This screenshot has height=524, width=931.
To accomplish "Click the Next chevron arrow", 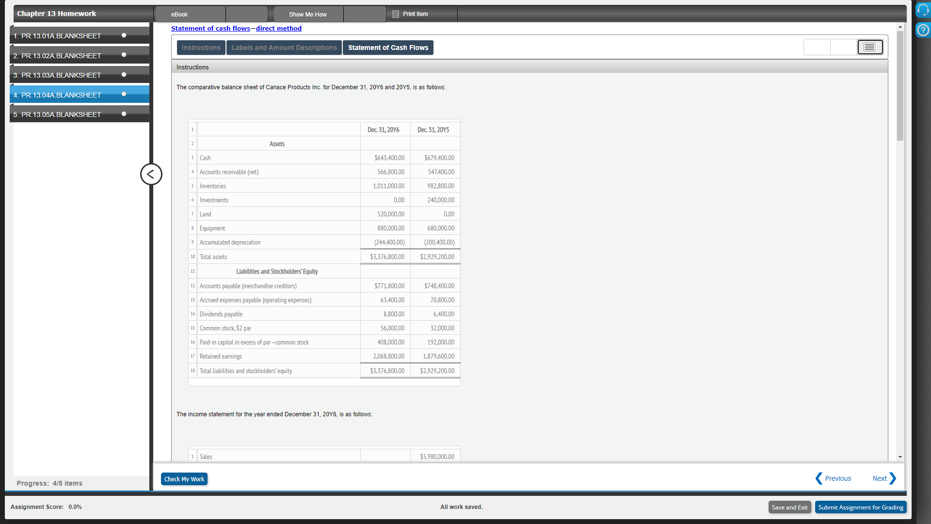I will (x=893, y=478).
